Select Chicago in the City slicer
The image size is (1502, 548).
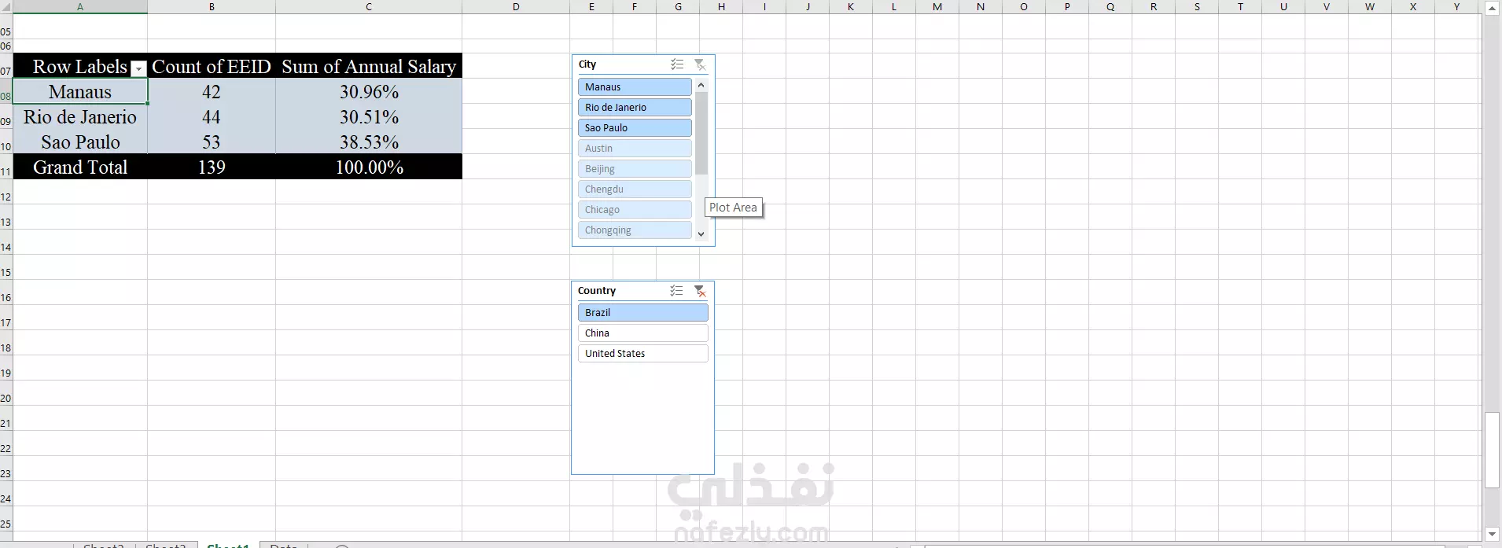coord(635,209)
